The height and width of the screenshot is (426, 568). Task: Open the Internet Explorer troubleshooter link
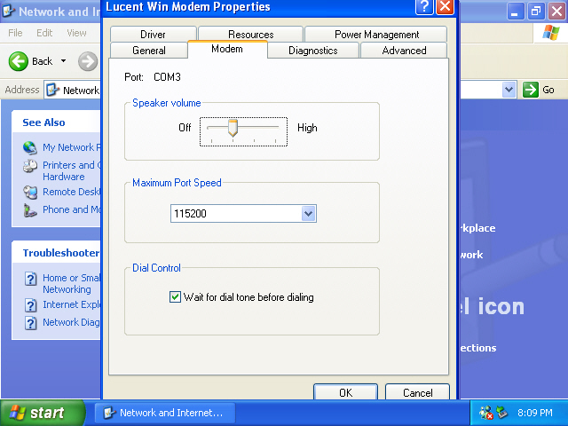[72, 304]
